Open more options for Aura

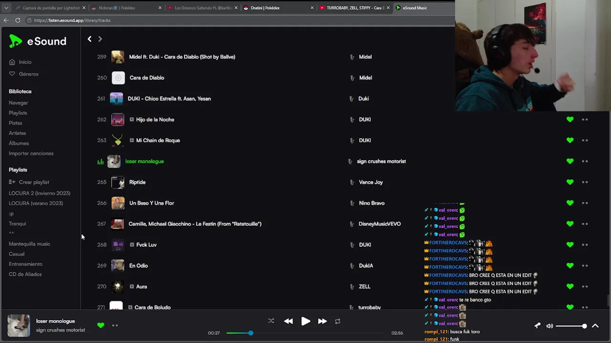(585, 286)
